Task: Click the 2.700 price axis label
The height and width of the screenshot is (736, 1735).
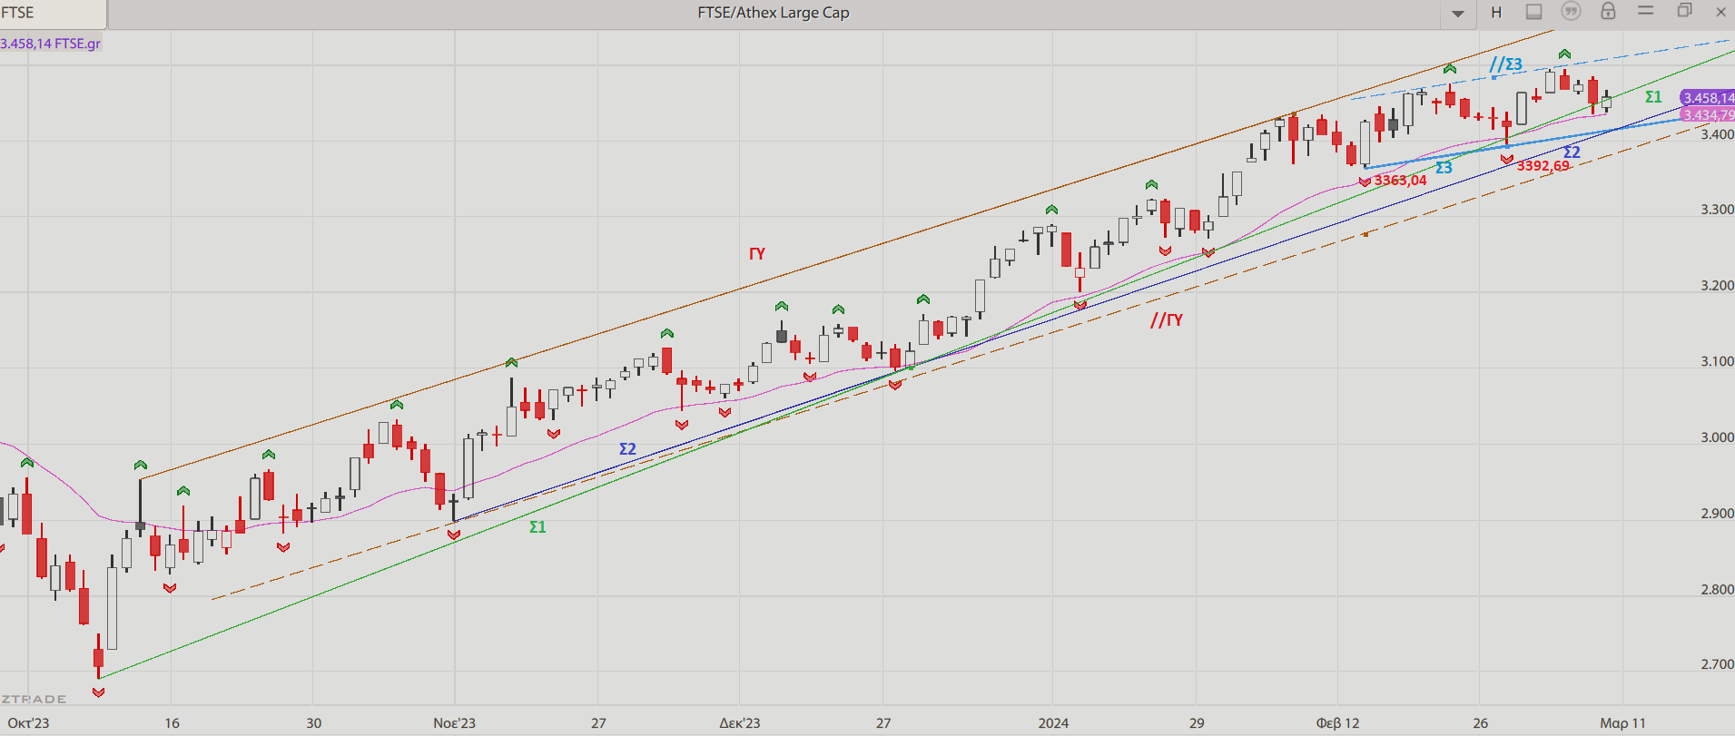Action: coord(1717,664)
